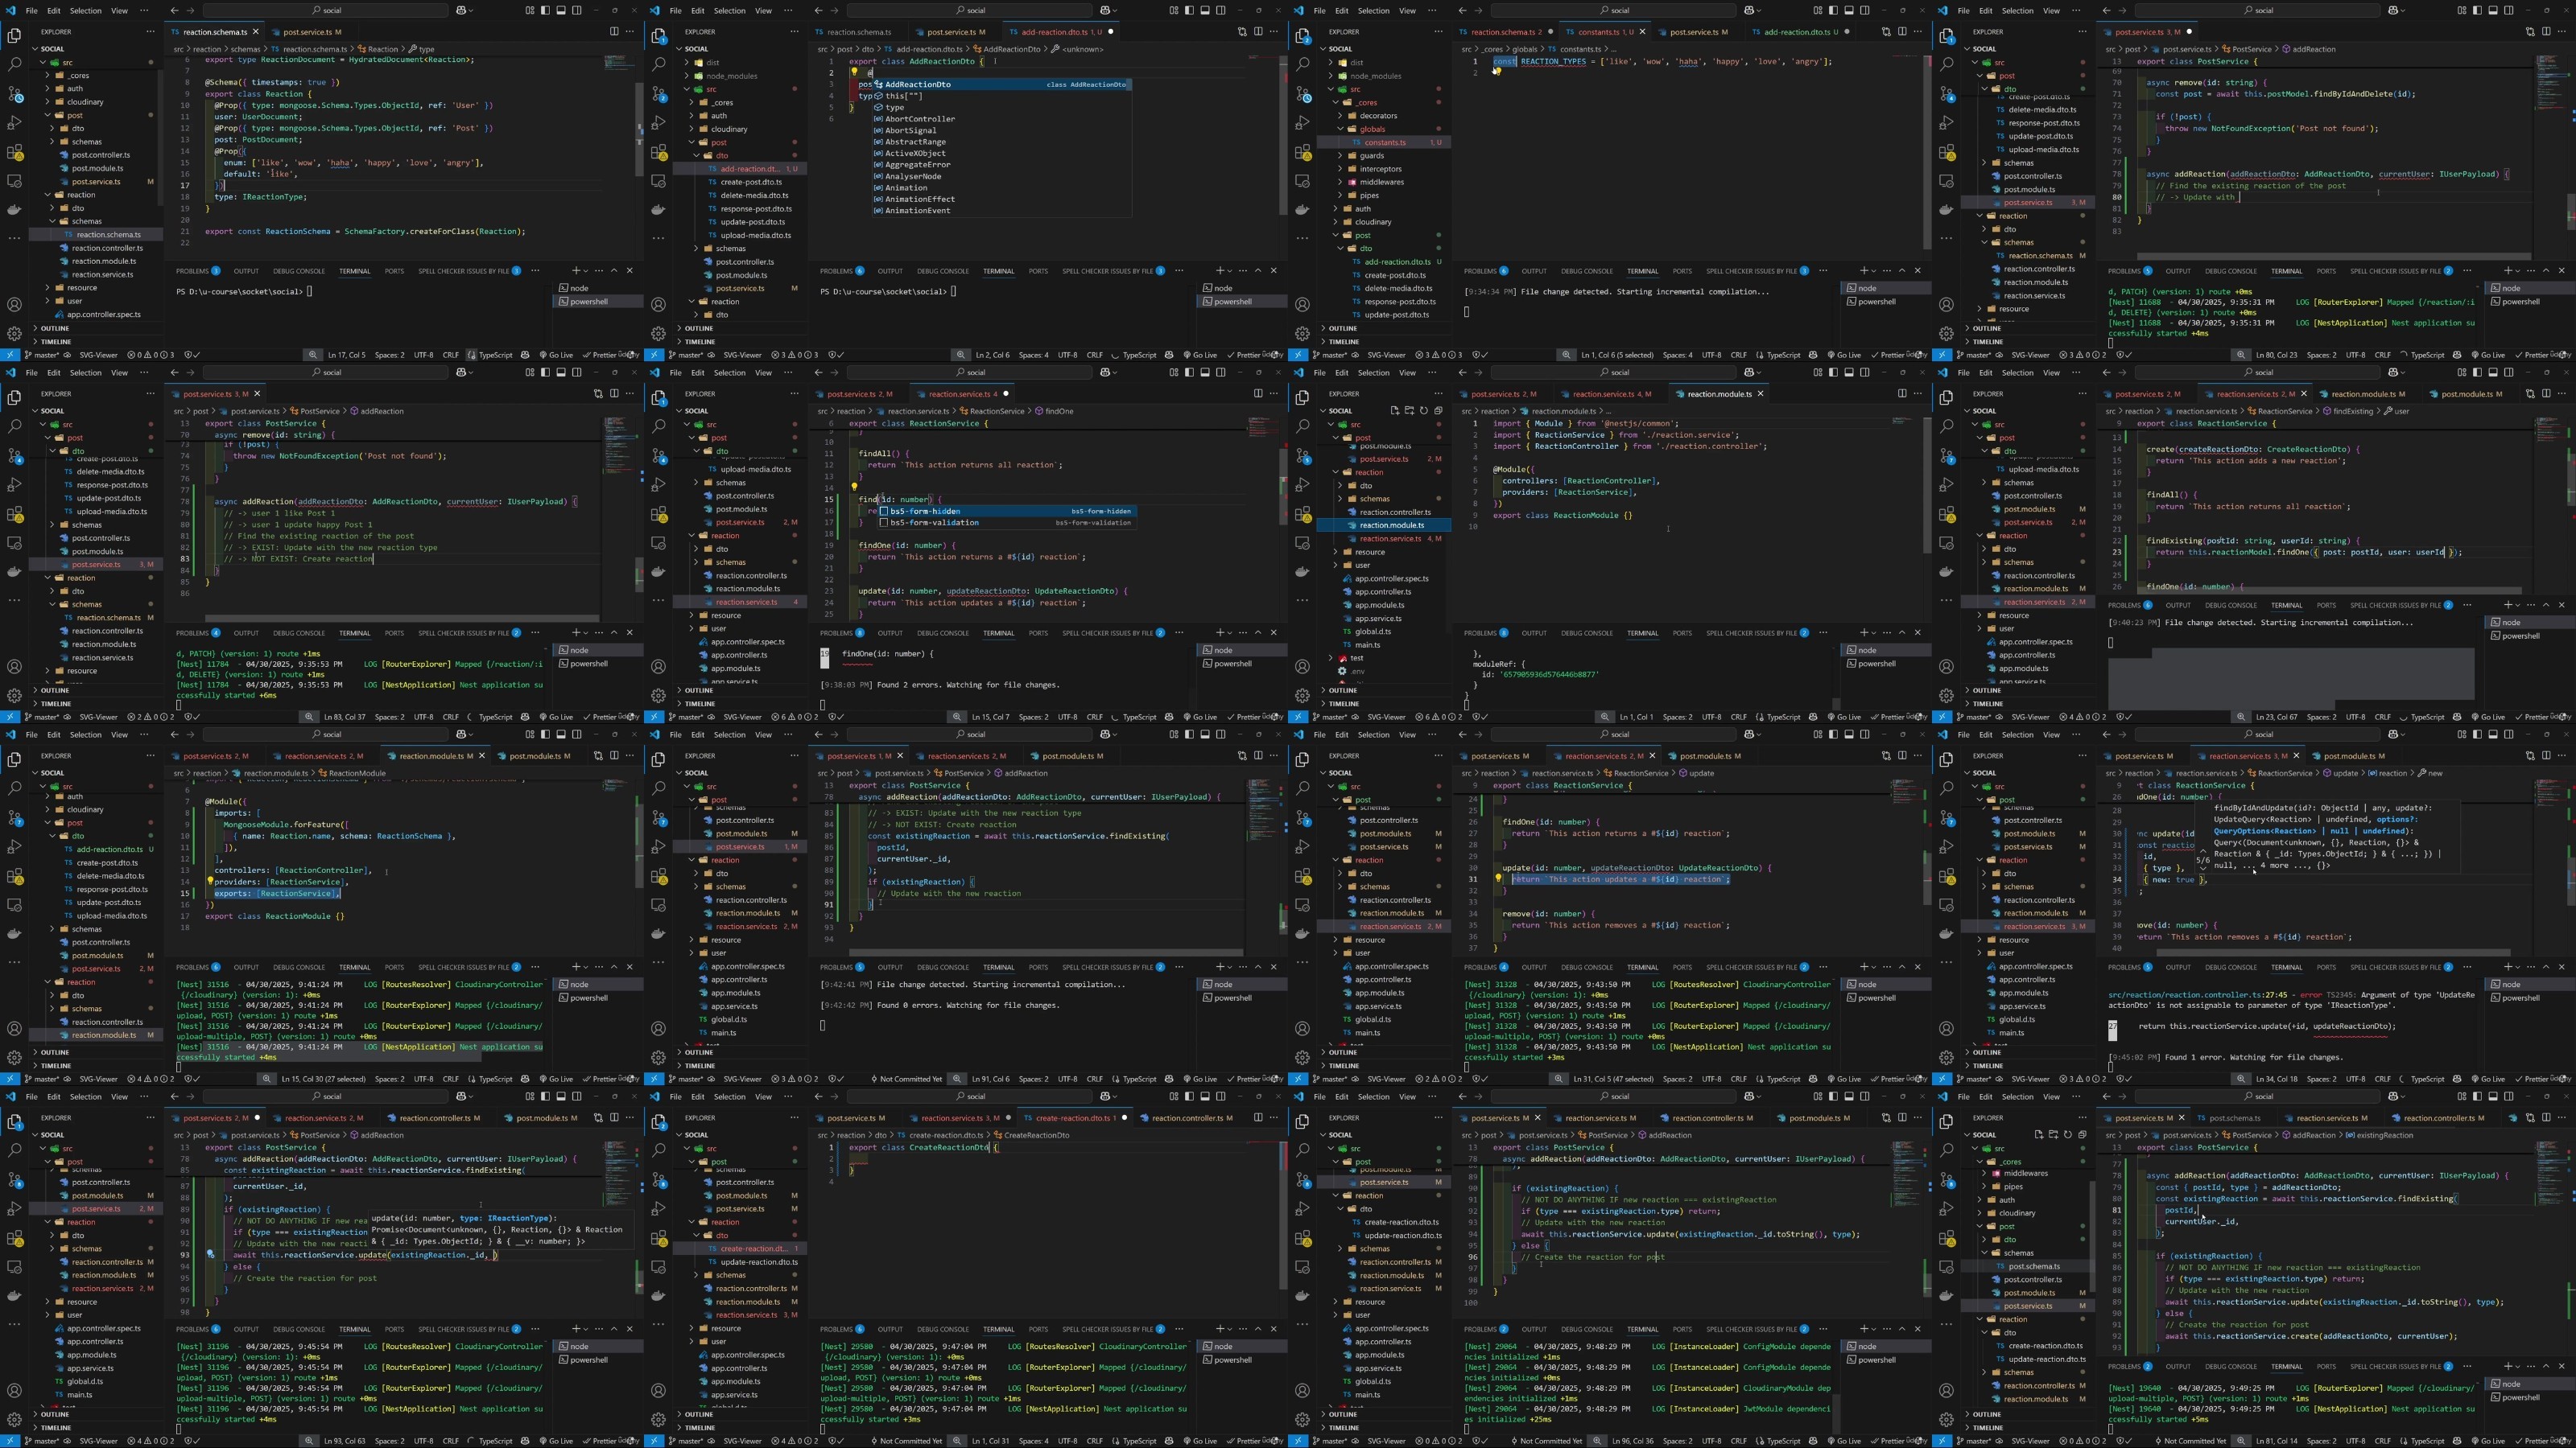Click lightbulb next to AddReactionDto suggestion list

(853, 71)
